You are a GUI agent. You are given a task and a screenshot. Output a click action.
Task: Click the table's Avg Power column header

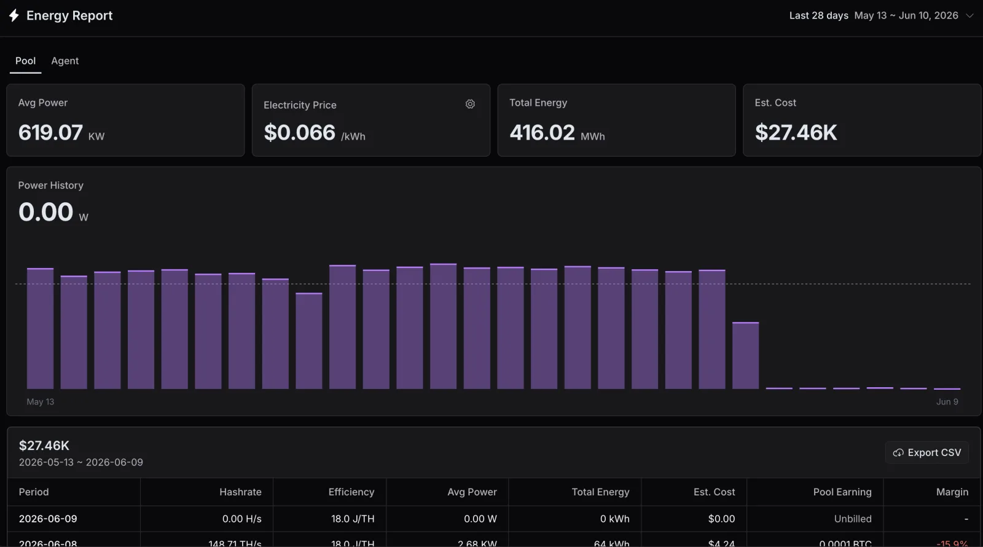click(472, 492)
